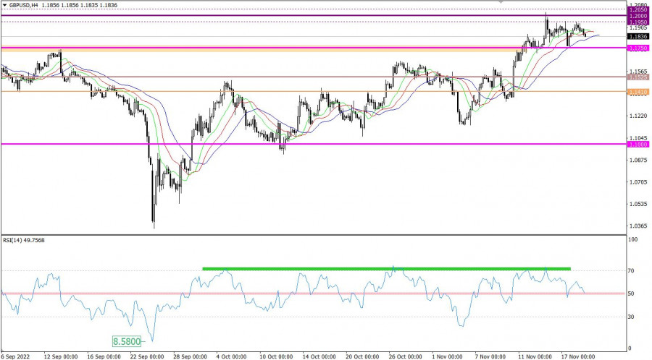Select the magenta horizontal line at 1.1000
This screenshot has height=360, width=652.
coord(314,144)
